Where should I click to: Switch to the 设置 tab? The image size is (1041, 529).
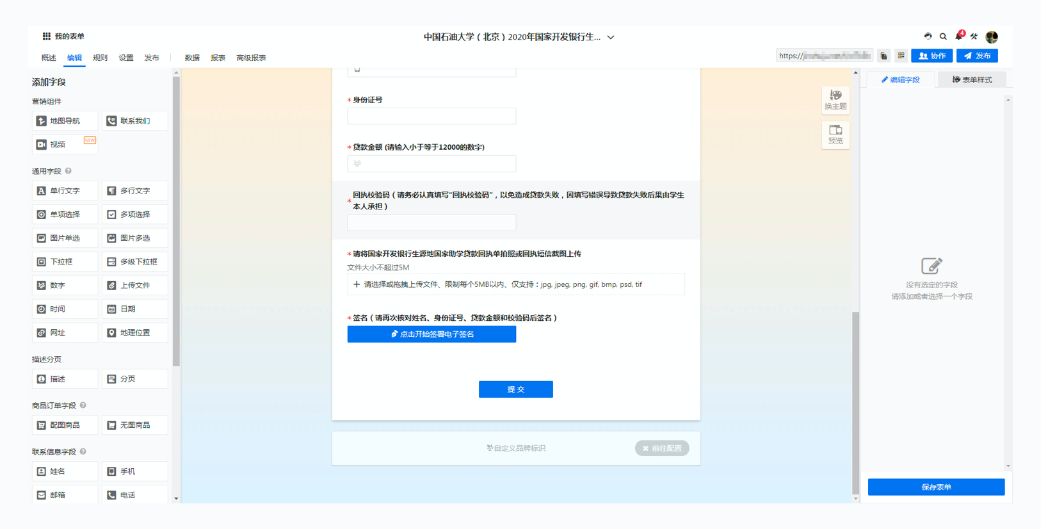pos(126,58)
